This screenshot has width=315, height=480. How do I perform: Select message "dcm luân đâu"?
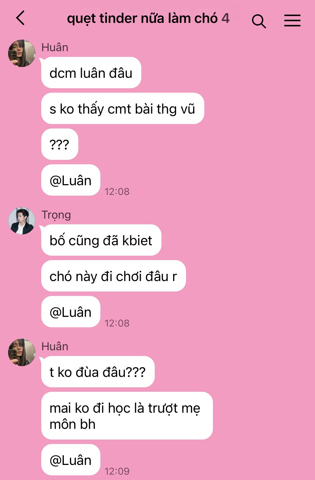pos(91,73)
